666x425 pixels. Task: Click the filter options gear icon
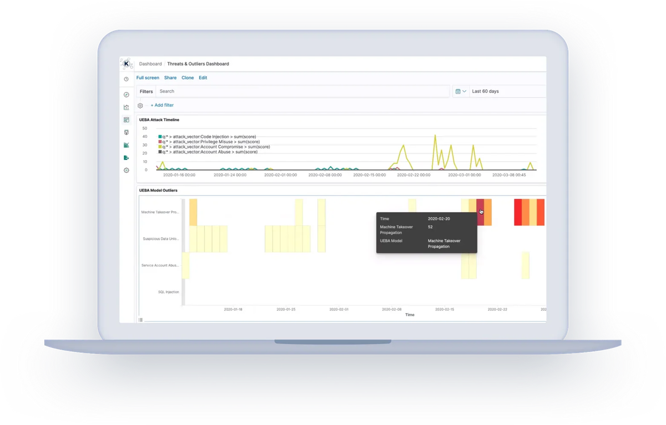point(140,105)
